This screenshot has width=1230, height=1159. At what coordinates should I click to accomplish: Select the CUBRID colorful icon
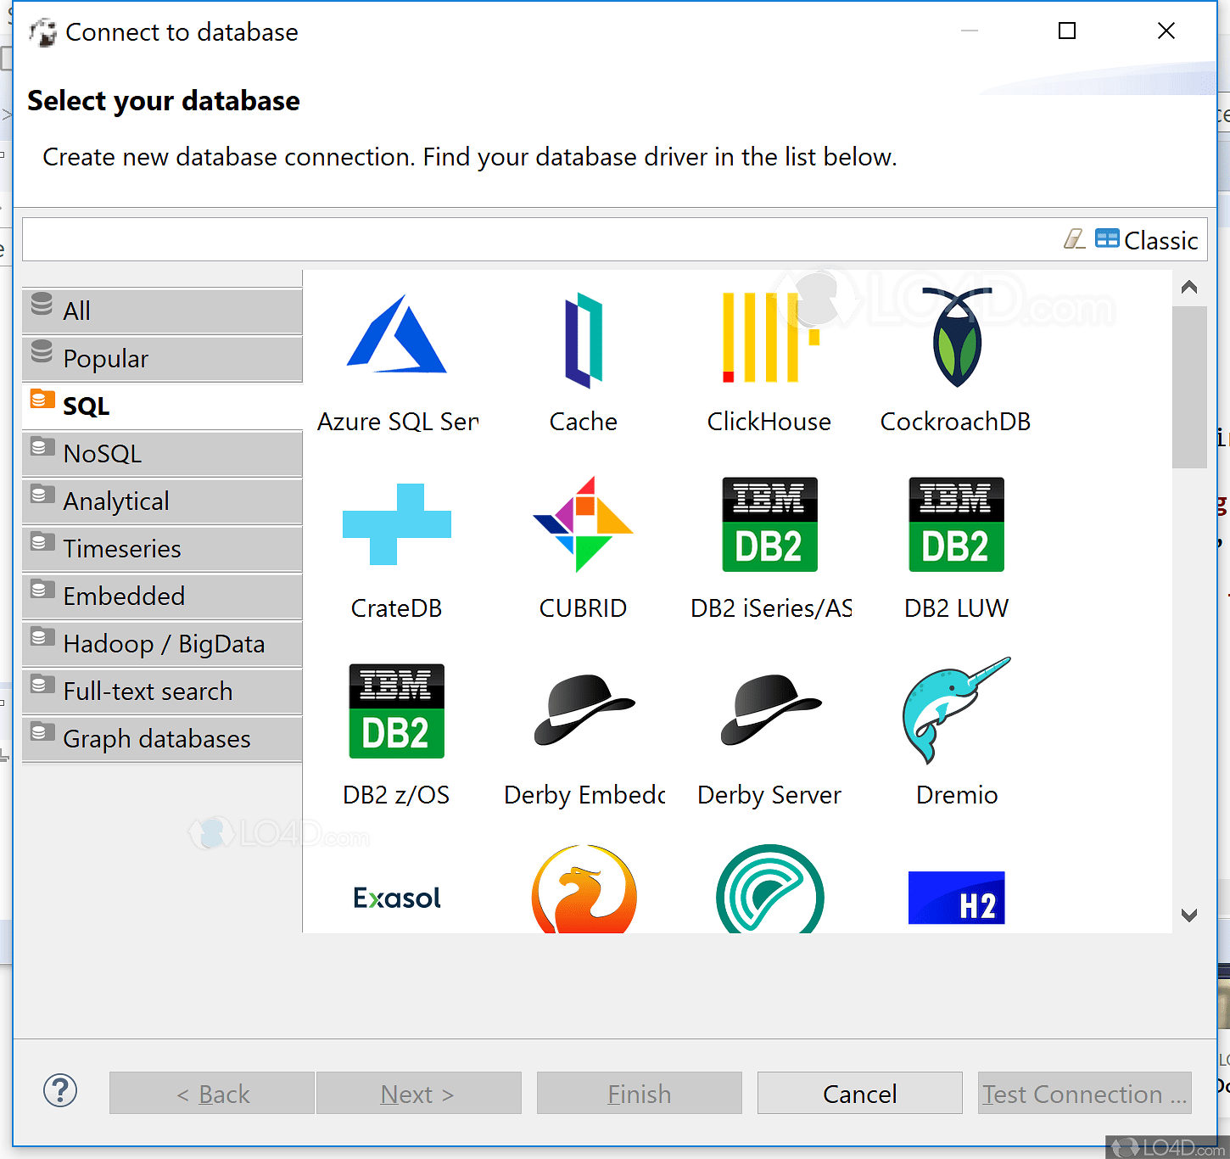584,524
